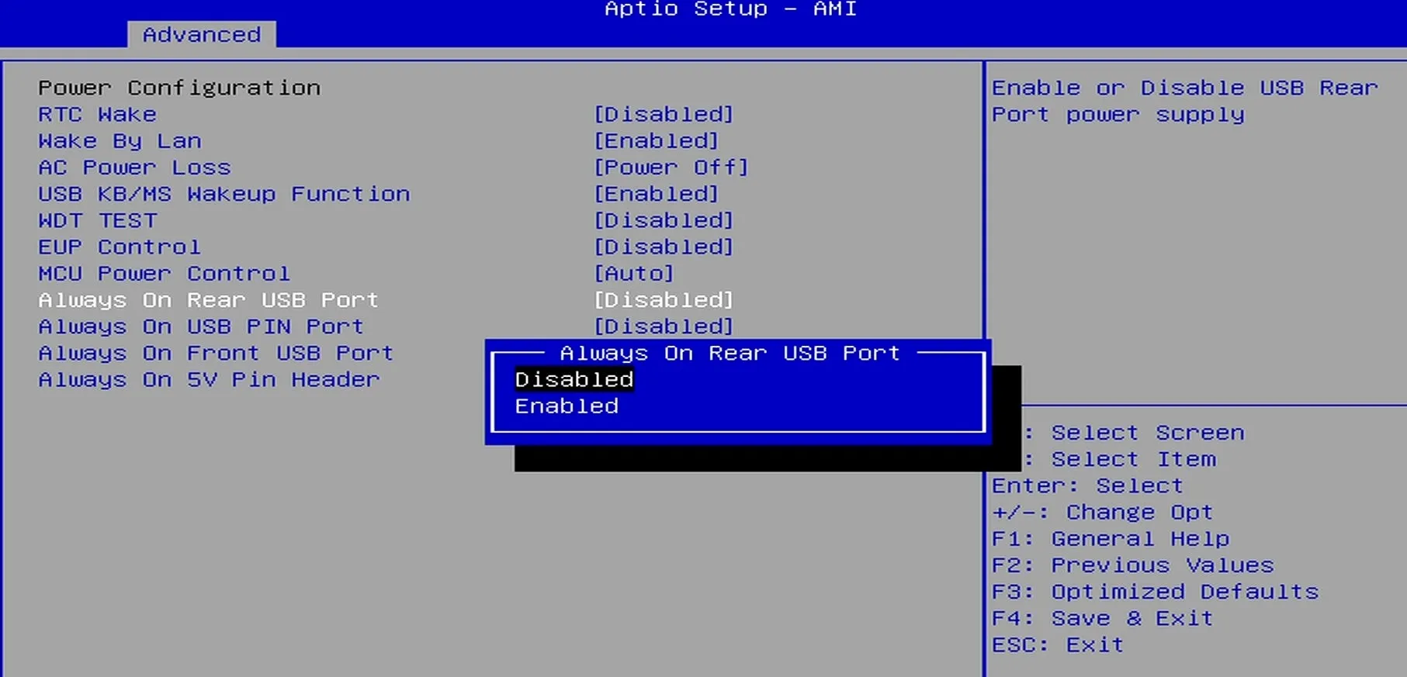Viewport: 1407px width, 677px height.
Task: Select Always On Rear USB Port row
Action: [209, 300]
